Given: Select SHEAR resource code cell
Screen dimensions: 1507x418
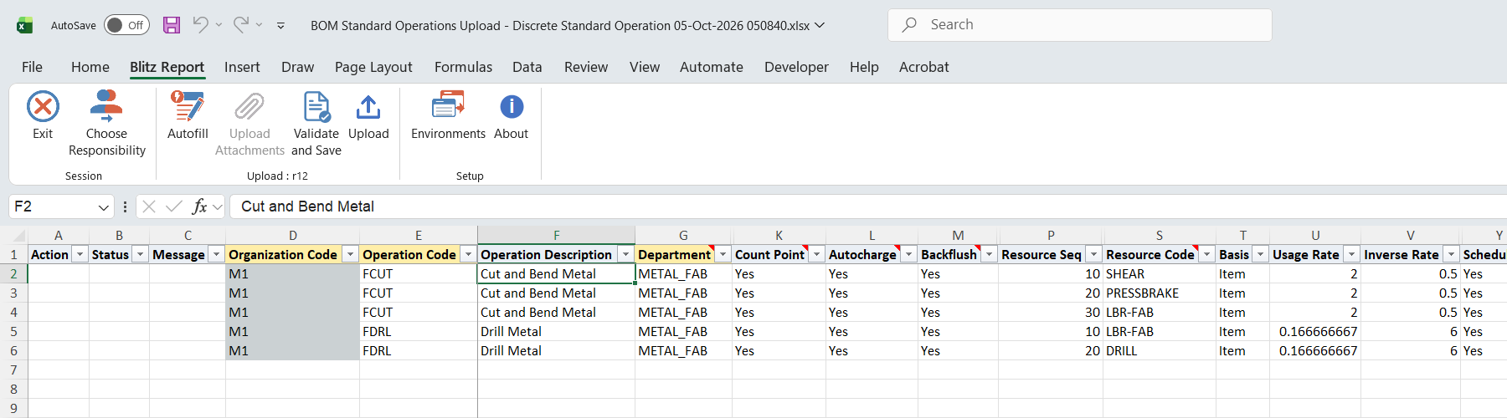Looking at the screenshot, I should coord(1159,274).
